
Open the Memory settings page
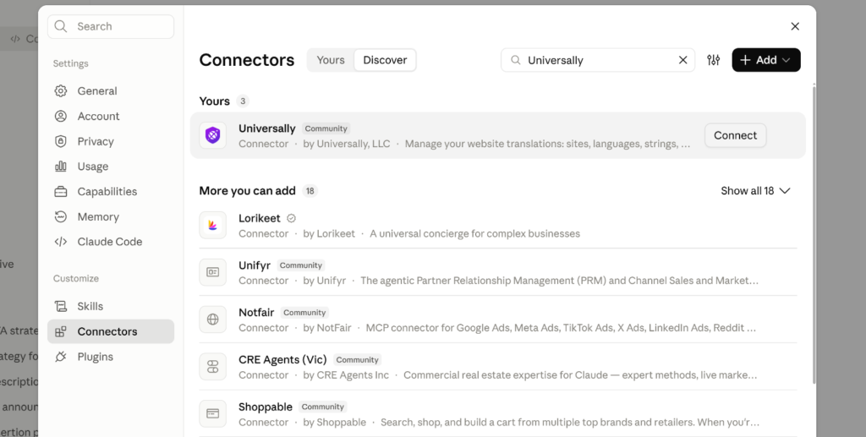coord(111,217)
